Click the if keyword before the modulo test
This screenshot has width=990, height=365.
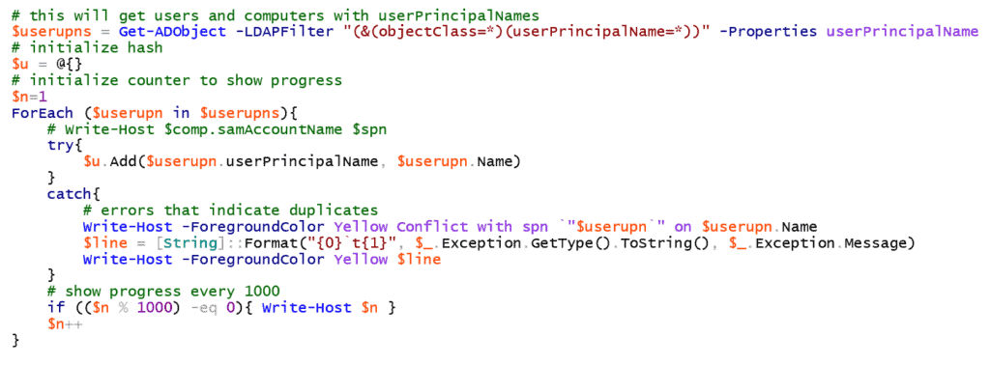pyautogui.click(x=55, y=308)
